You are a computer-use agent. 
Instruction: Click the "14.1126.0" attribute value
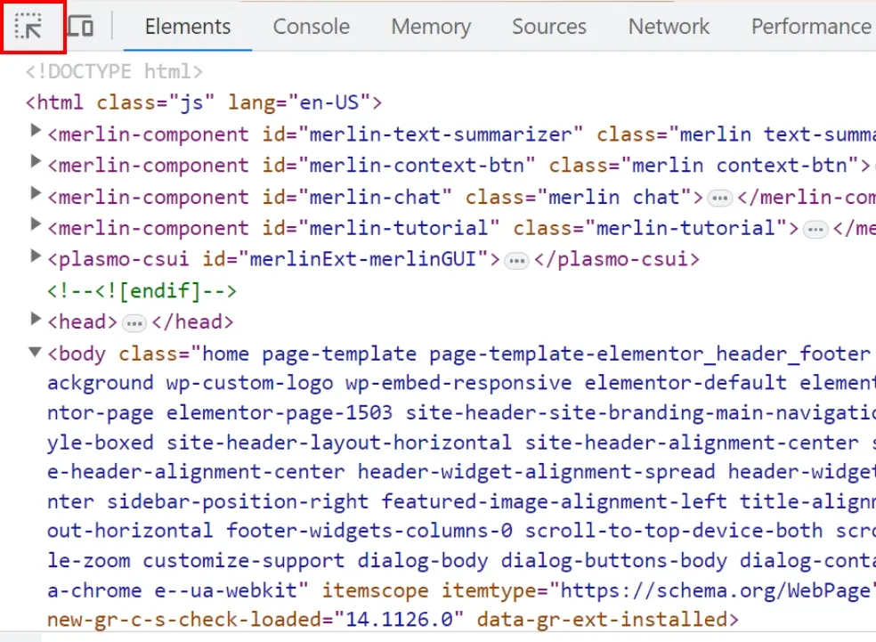pyautogui.click(x=399, y=620)
